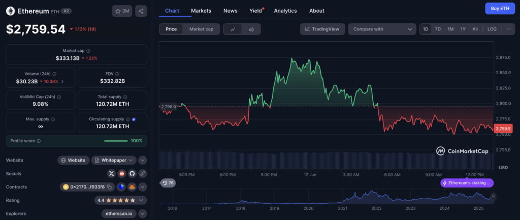Image resolution: width=520 pixels, height=220 pixels.
Task: Click the $333.13B market cap value
Action: click(68, 58)
